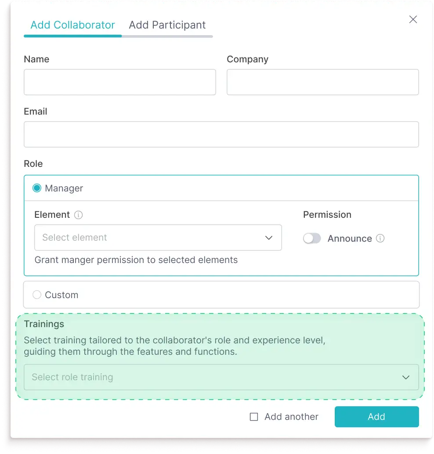Open the Select element dropdown
Screen dimensions: 434x454
[158, 238]
